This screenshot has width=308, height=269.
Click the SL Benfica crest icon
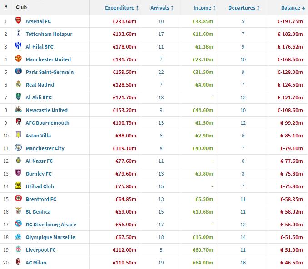18,211
